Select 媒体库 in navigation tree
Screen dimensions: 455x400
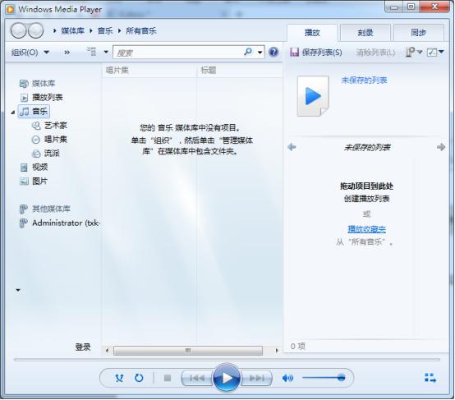tap(37, 84)
